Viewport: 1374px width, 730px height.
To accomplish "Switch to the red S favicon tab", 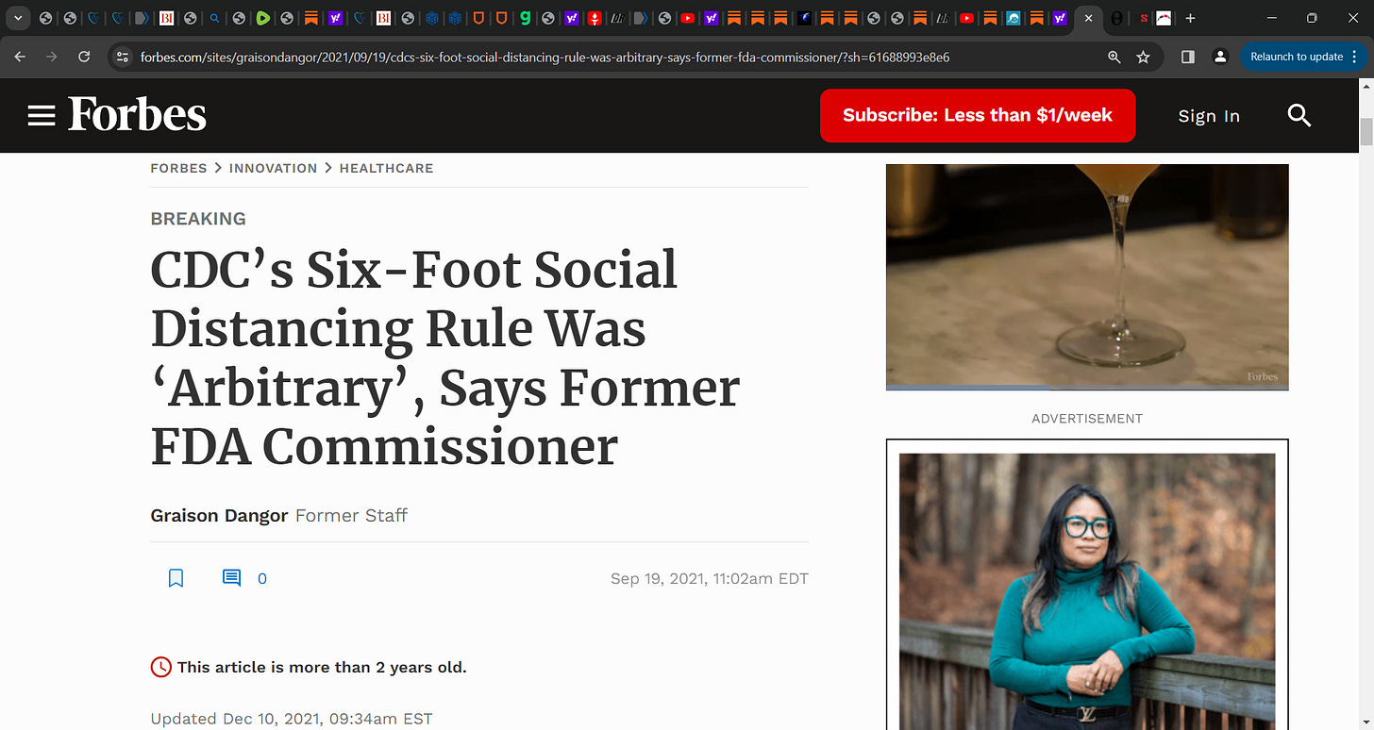I will pos(1144,18).
